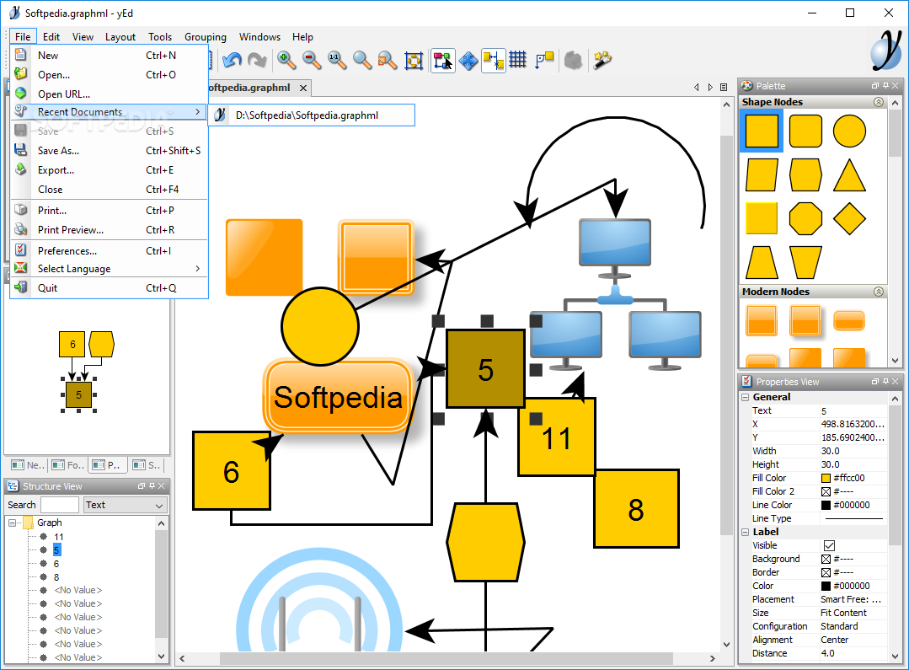Open the Edit menu
This screenshot has width=909, height=670.
[x=51, y=36]
